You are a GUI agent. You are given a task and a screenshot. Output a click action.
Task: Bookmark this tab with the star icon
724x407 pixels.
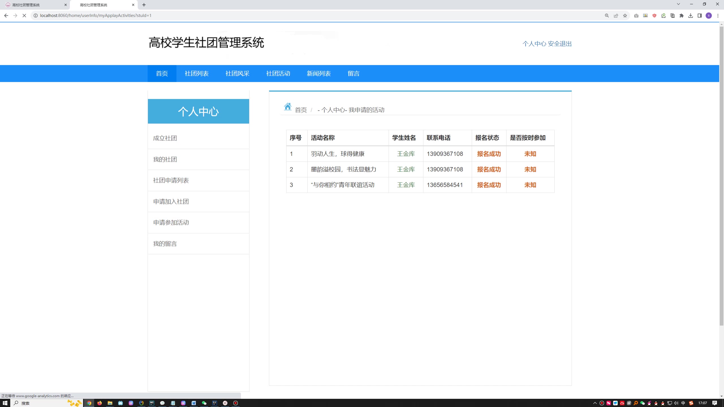(x=625, y=16)
